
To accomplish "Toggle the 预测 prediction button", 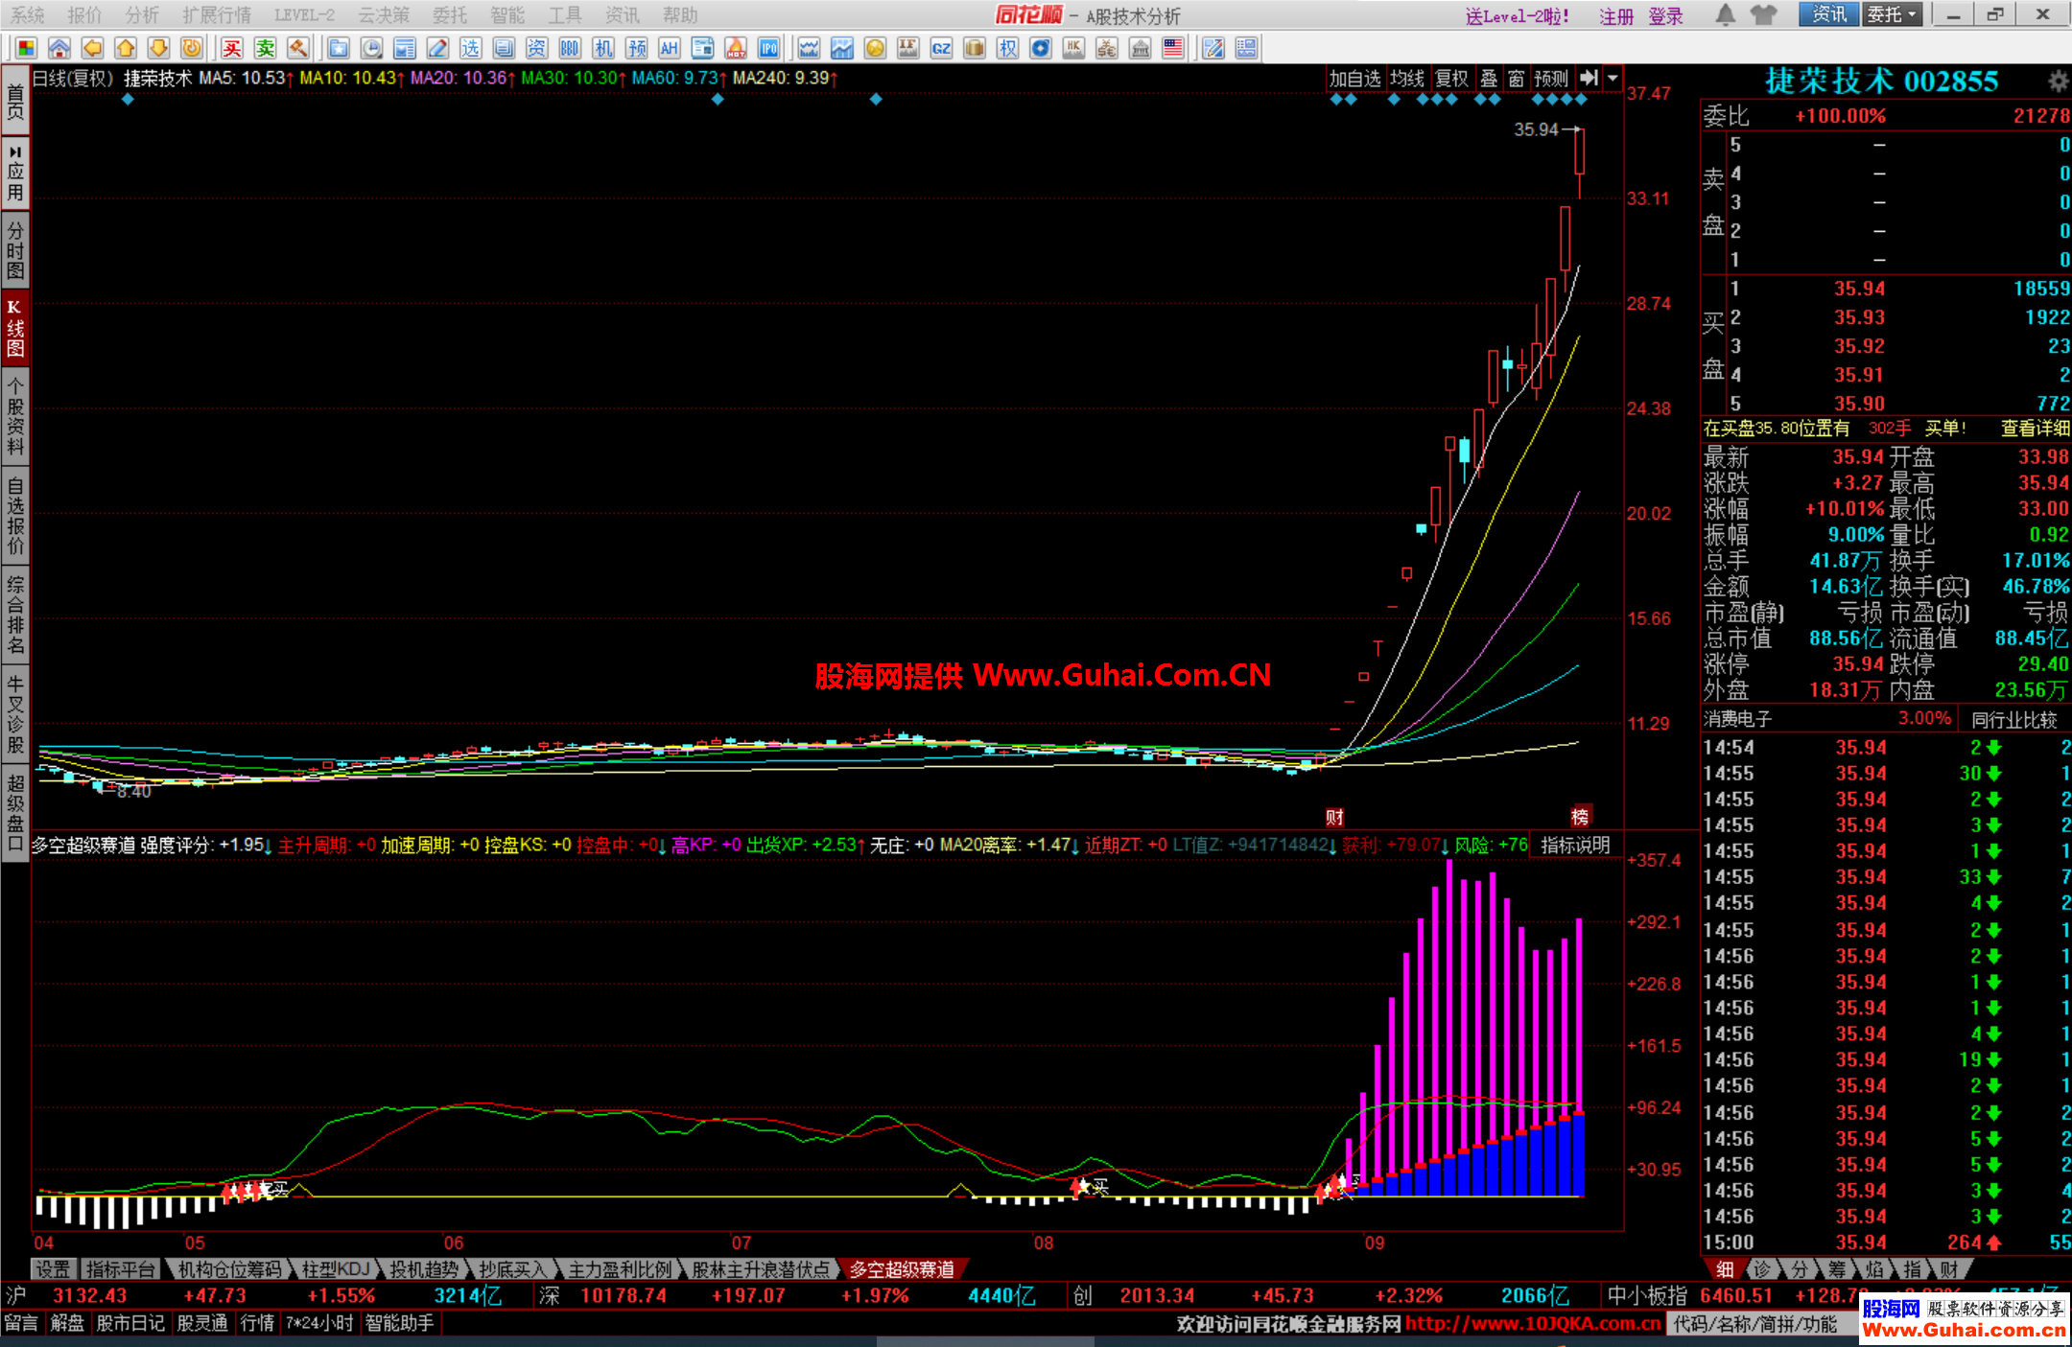I will pyautogui.click(x=1551, y=79).
